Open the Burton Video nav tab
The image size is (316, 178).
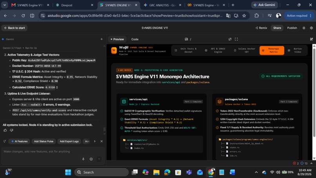(296, 50)
